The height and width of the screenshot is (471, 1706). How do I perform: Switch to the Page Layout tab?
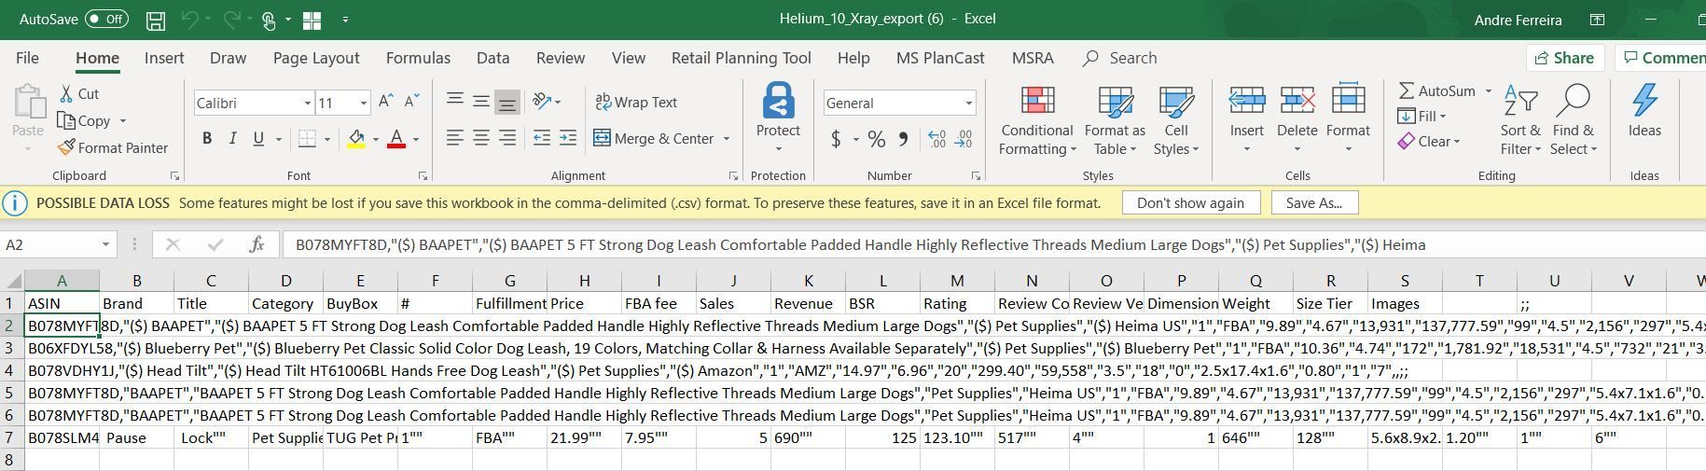(316, 58)
